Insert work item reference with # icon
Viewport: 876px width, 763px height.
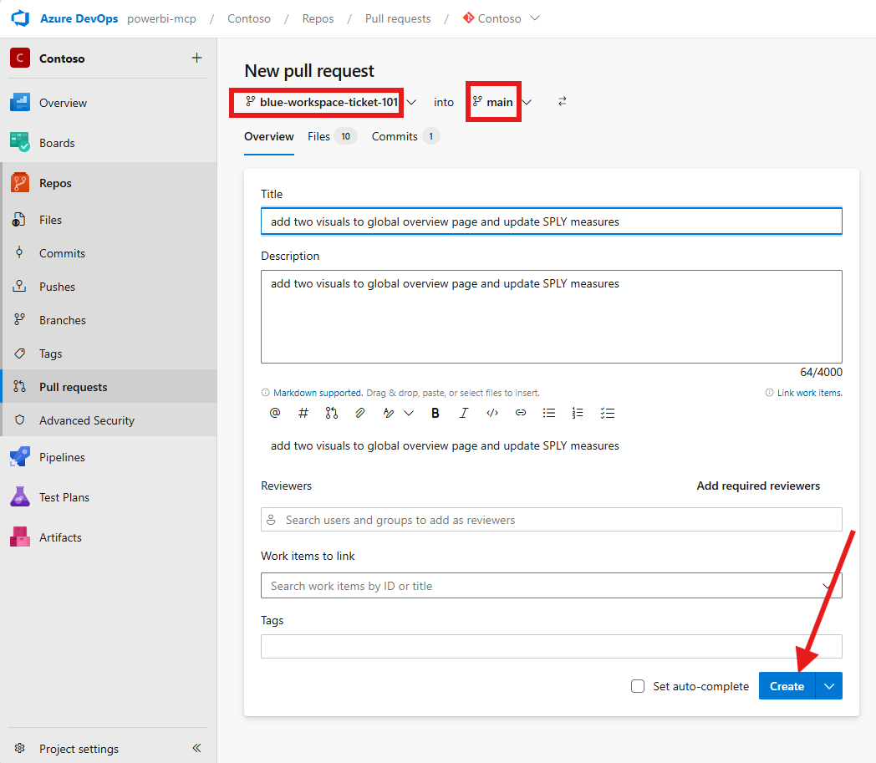[x=303, y=414]
